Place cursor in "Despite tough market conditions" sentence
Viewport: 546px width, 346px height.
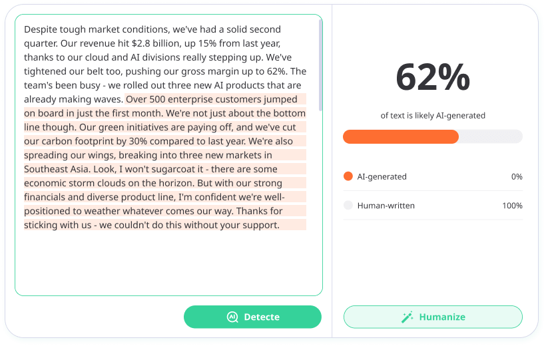pyautogui.click(x=93, y=29)
